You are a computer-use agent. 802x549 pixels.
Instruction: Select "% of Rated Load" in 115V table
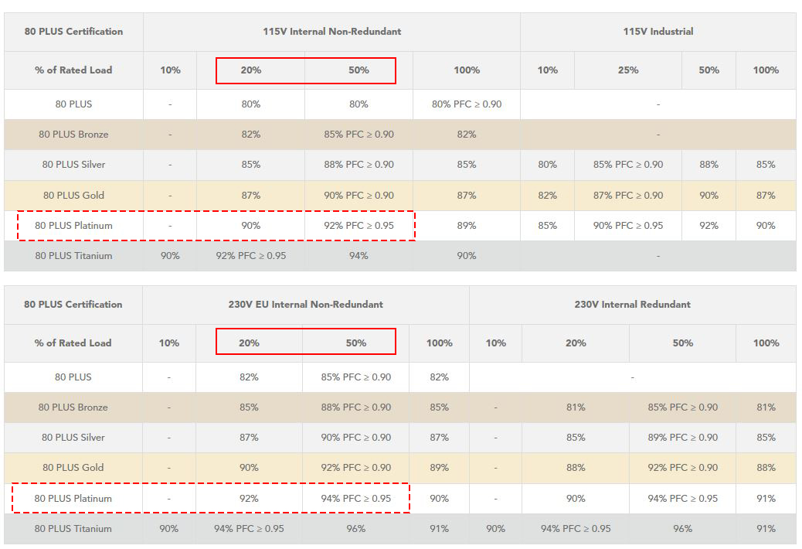(73, 70)
